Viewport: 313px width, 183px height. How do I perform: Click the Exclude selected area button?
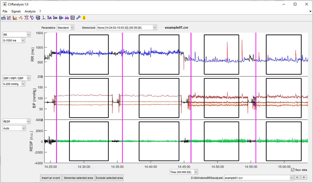109,178
